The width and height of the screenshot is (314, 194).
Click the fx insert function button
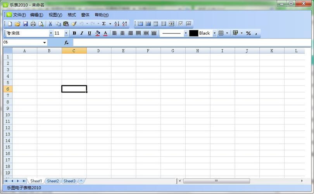[x=67, y=43]
